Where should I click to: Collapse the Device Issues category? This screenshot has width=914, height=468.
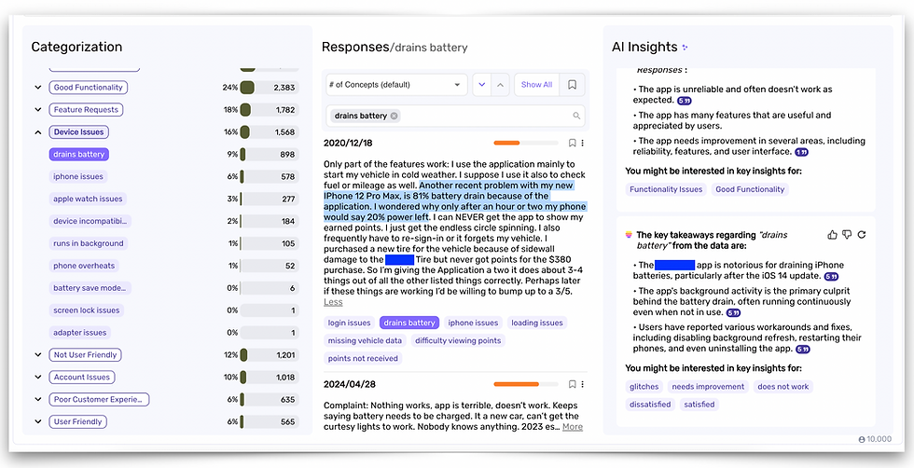point(38,132)
